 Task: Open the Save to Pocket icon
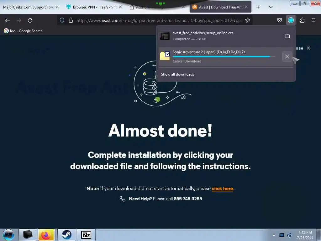coord(279,20)
